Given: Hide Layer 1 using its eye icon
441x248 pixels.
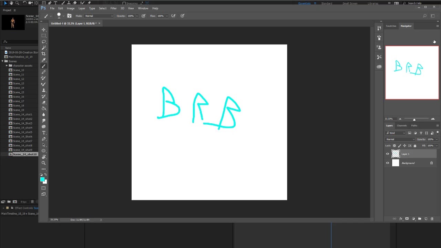Looking at the screenshot, I should 388,154.
